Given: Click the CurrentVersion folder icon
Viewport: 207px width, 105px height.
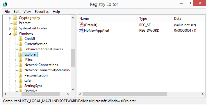Looking at the screenshot, I should coord(20,44).
